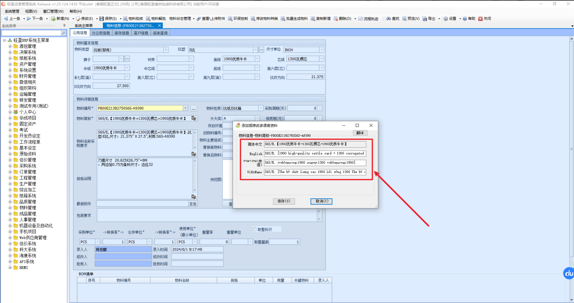Open the 物料编号 dropdown arrow
Image resolution: width=574 pixels, height=303 pixels.
coord(186,108)
